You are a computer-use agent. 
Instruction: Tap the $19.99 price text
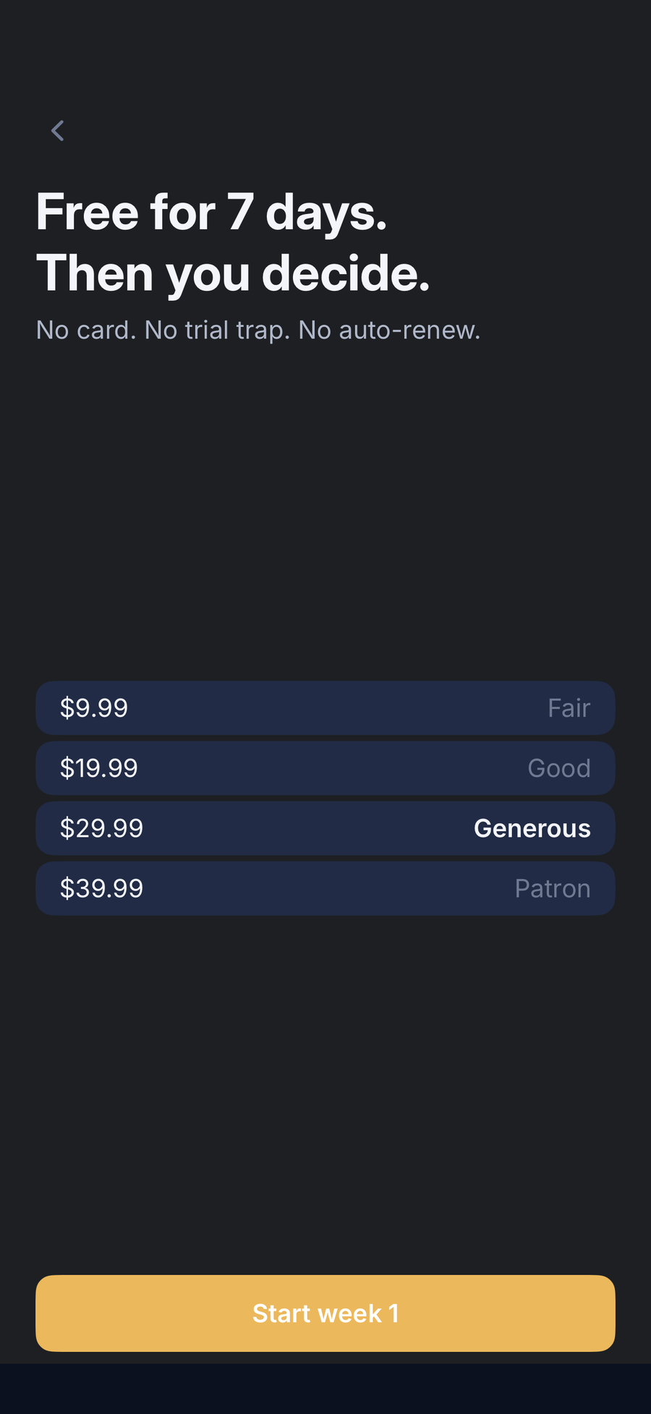tap(98, 768)
